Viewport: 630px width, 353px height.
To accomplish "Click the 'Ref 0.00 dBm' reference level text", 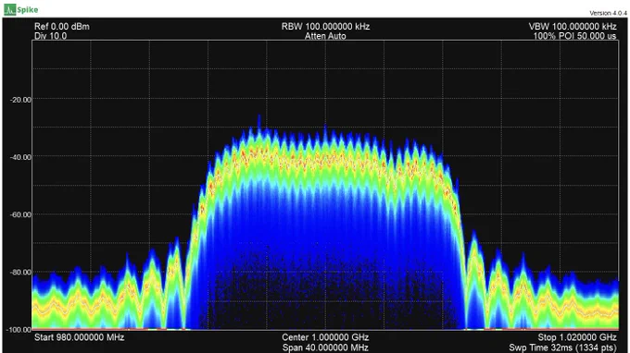I will [62, 27].
